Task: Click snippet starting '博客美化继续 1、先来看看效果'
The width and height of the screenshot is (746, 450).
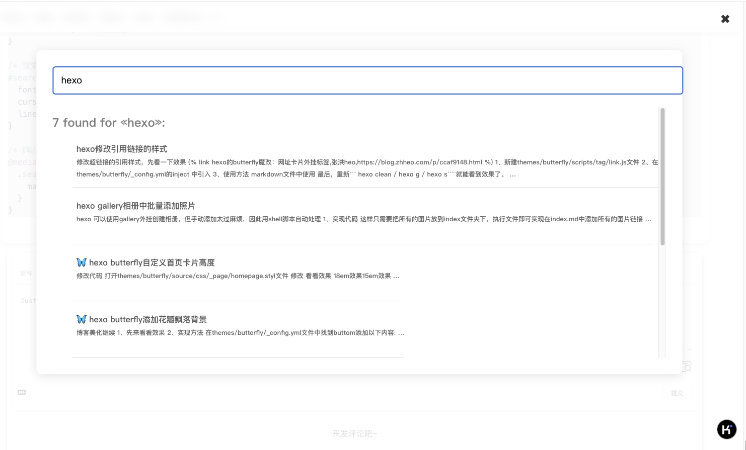Action: click(x=240, y=333)
